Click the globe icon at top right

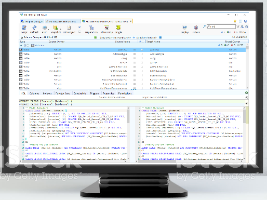coord(246,21)
